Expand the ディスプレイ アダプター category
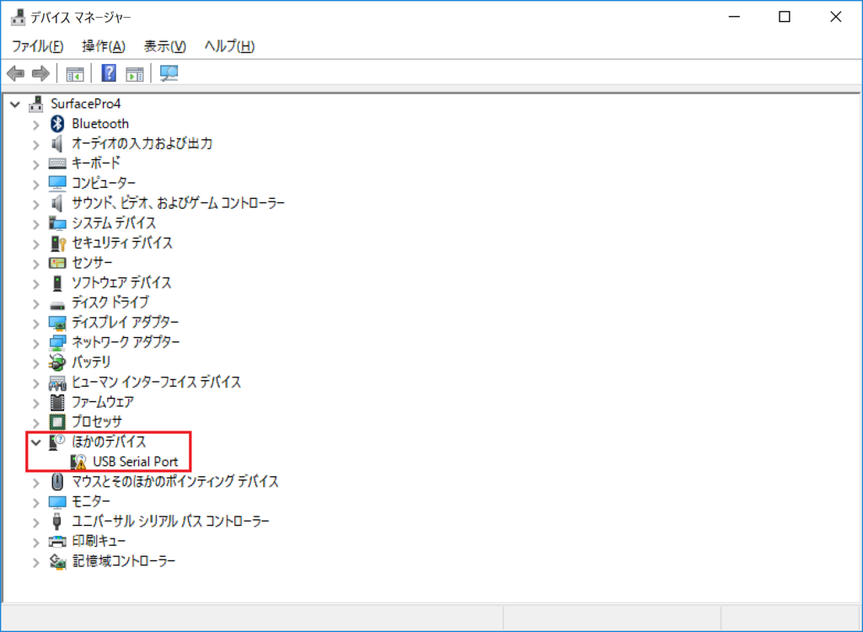This screenshot has height=632, width=863. coord(36,323)
